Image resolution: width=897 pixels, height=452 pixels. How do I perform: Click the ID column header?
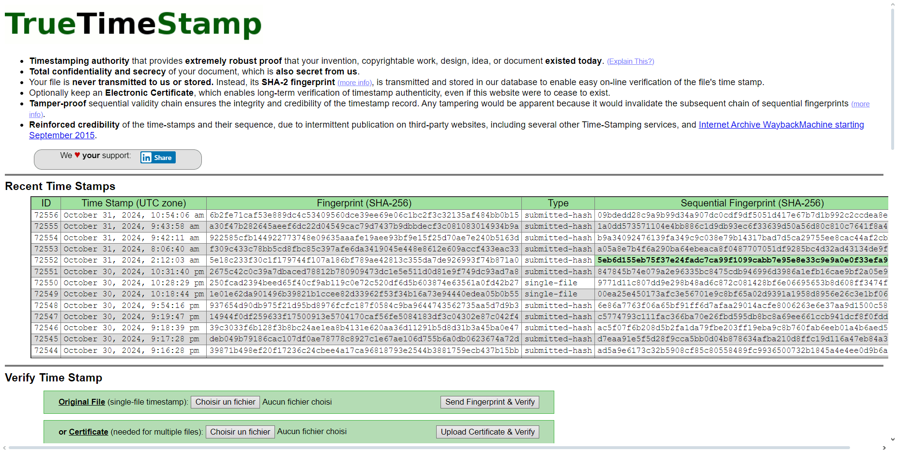coord(46,203)
